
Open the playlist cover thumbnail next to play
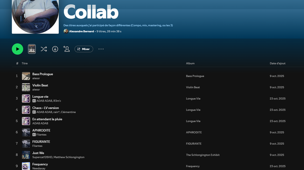pyautogui.click(x=32, y=49)
